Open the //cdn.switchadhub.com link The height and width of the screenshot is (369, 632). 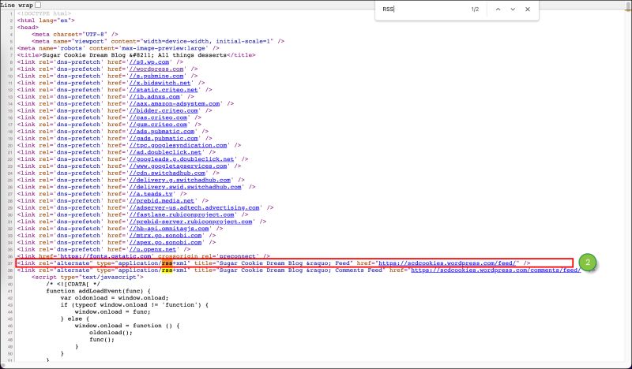pyautogui.click(x=167, y=173)
